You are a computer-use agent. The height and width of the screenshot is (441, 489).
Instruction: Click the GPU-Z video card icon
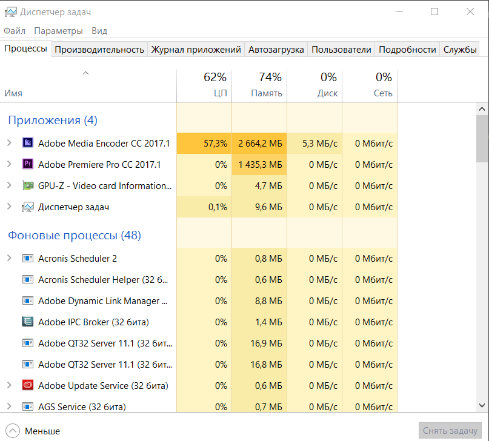[28, 185]
